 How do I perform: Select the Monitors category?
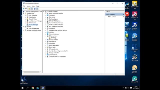click(51, 32)
